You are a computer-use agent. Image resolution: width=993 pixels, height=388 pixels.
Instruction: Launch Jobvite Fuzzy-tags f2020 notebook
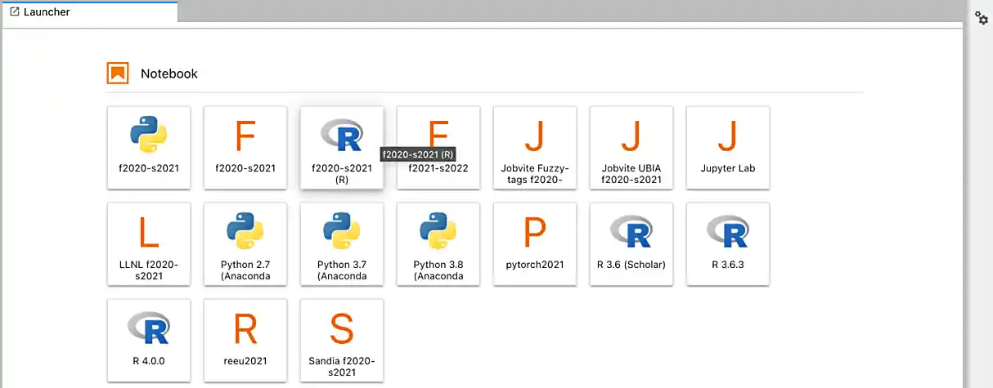(535, 147)
